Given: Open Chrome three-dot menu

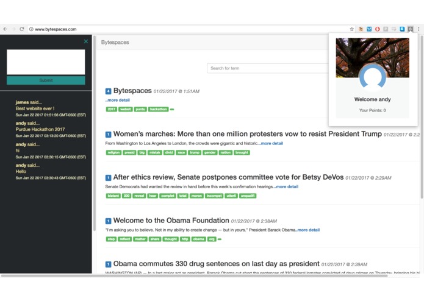Looking at the screenshot, I should click(419, 29).
